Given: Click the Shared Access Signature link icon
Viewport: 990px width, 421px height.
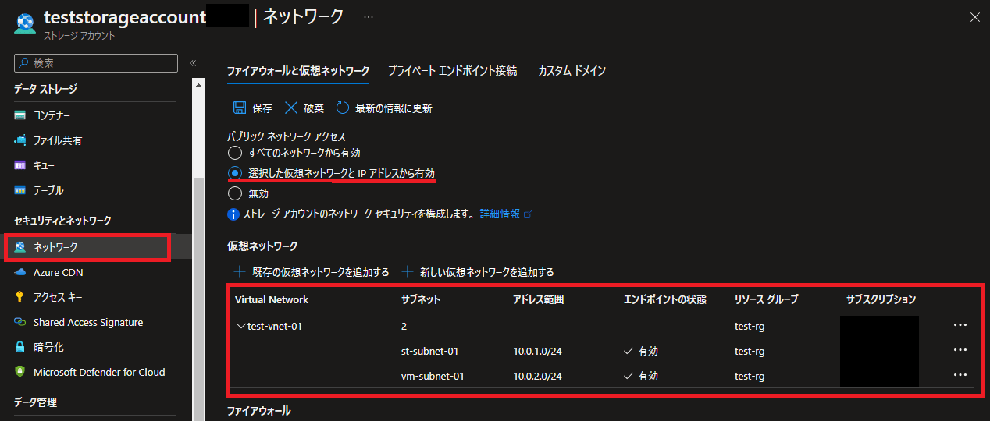Looking at the screenshot, I should 20,322.
